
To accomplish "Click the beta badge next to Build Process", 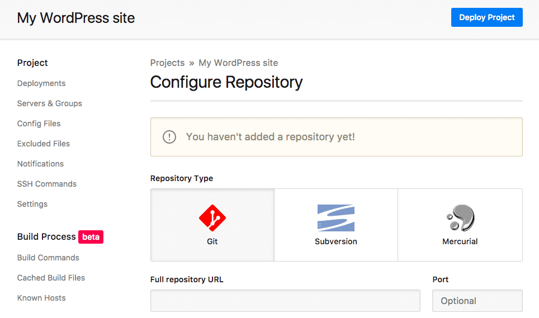I will click(x=91, y=237).
